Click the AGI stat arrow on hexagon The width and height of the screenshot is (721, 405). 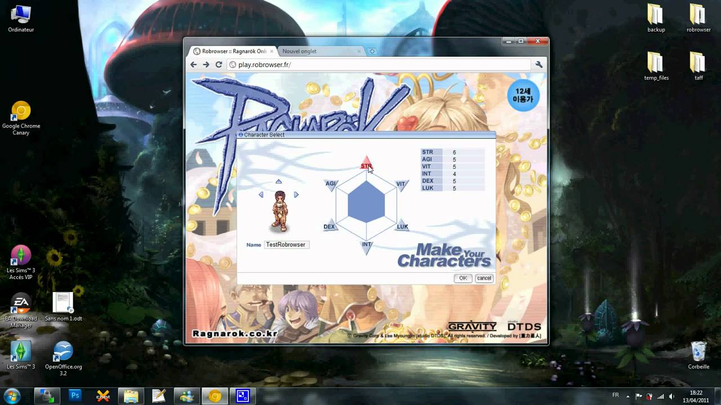(332, 184)
